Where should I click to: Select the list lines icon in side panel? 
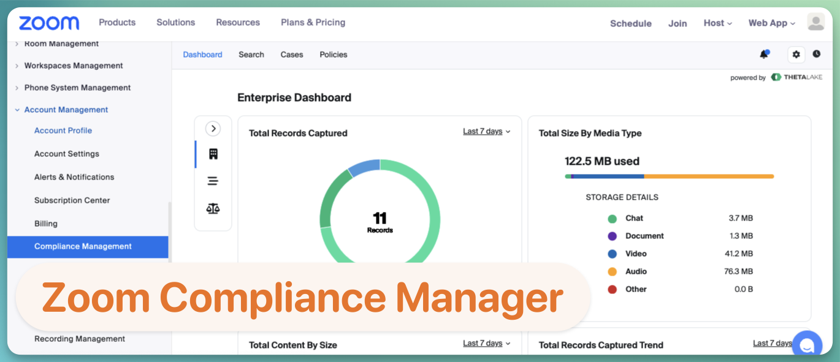tap(213, 181)
